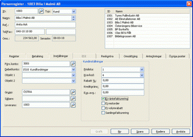Tick the Samlingsfakturering checkbox
Viewport: 193px width, 137px height.
point(103,113)
